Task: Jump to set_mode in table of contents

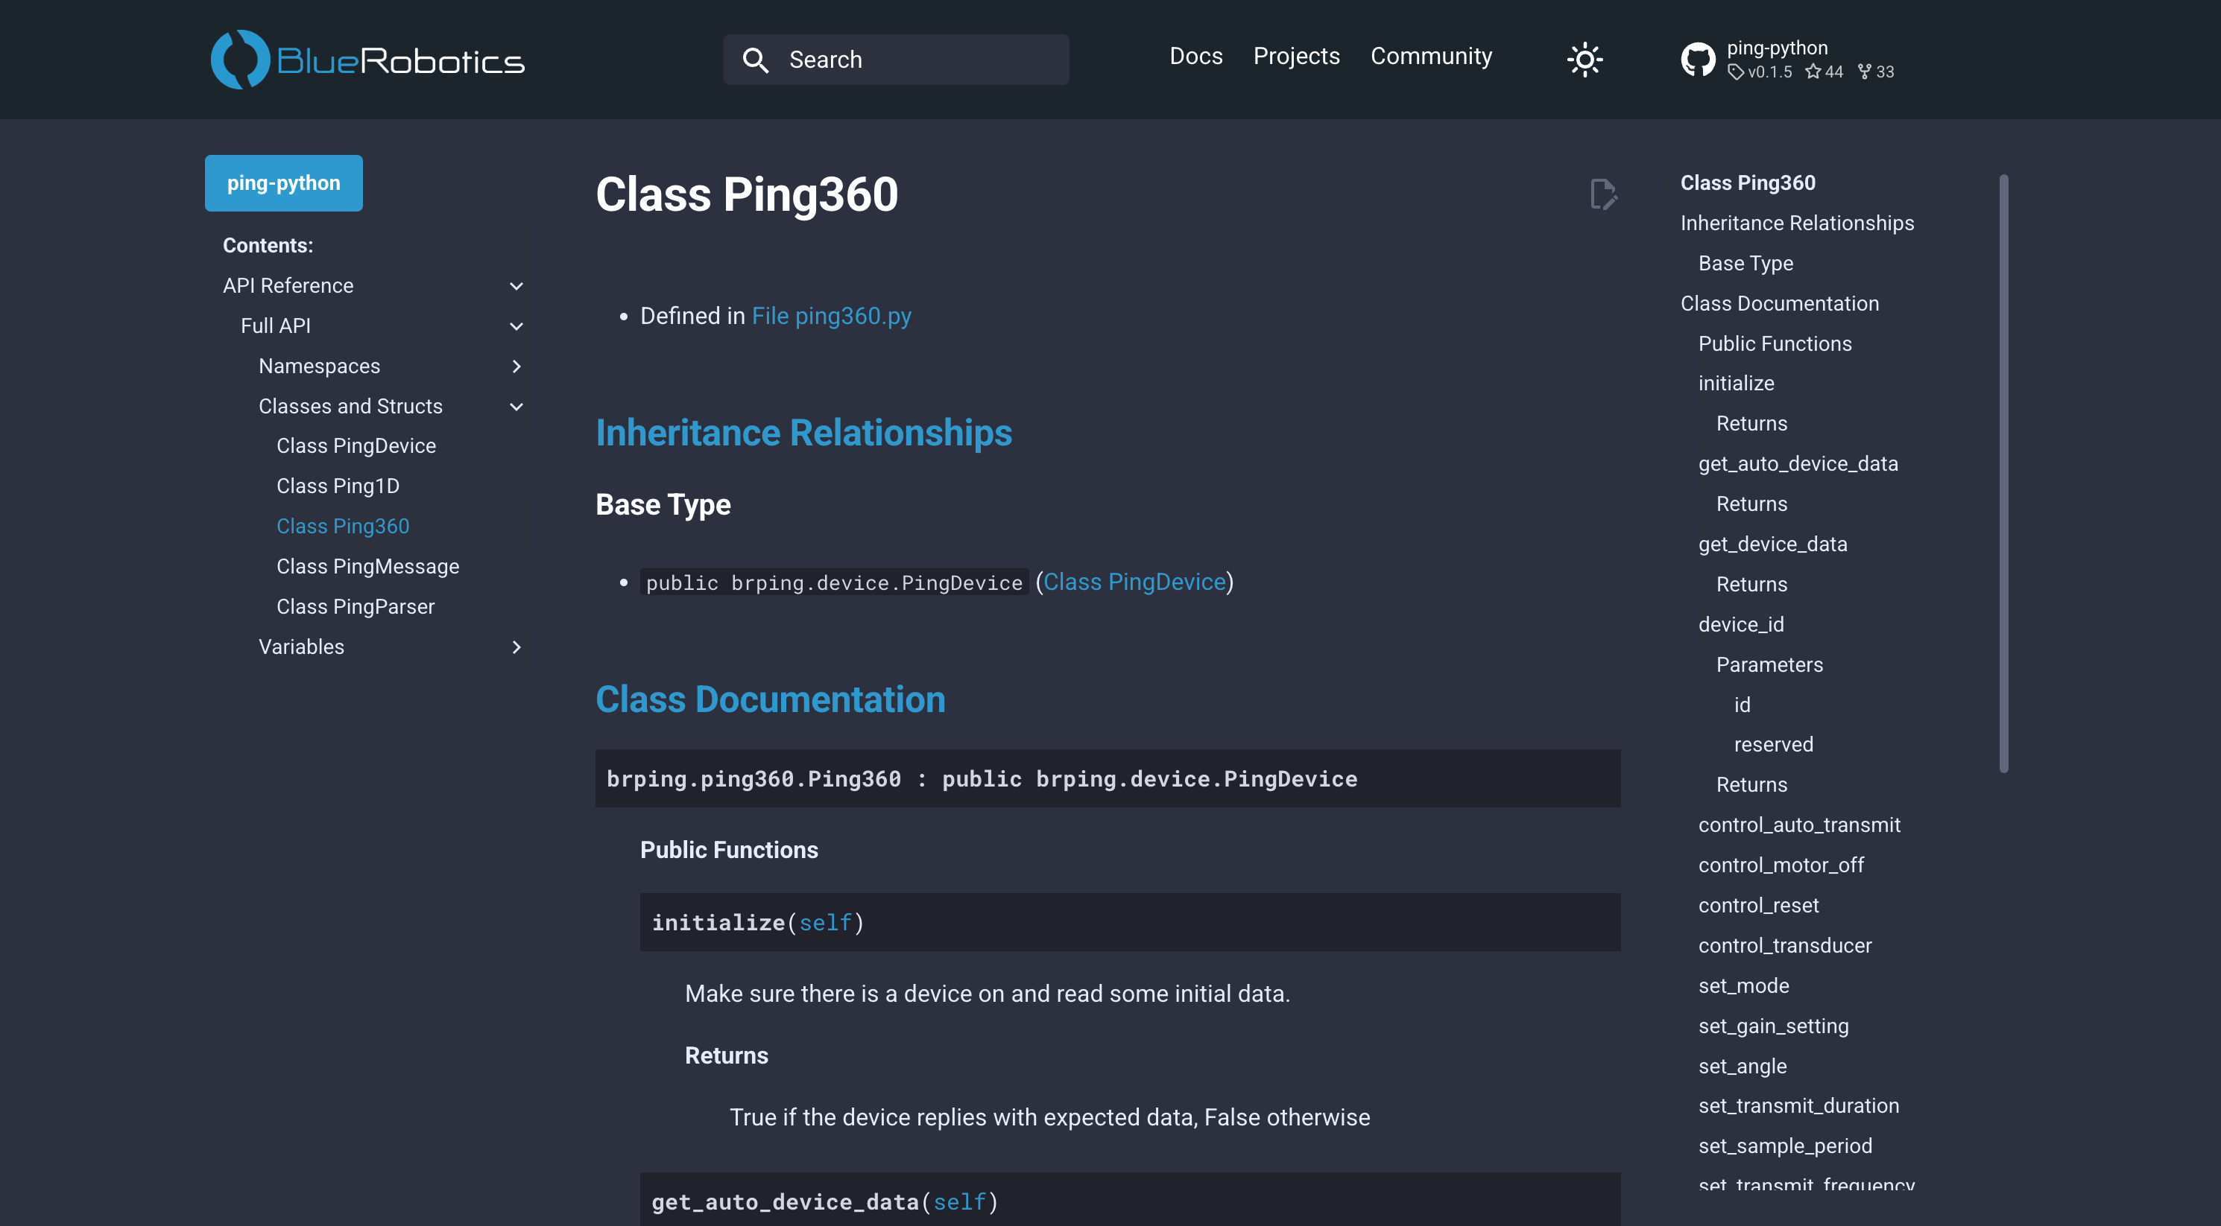Action: coord(1743,985)
